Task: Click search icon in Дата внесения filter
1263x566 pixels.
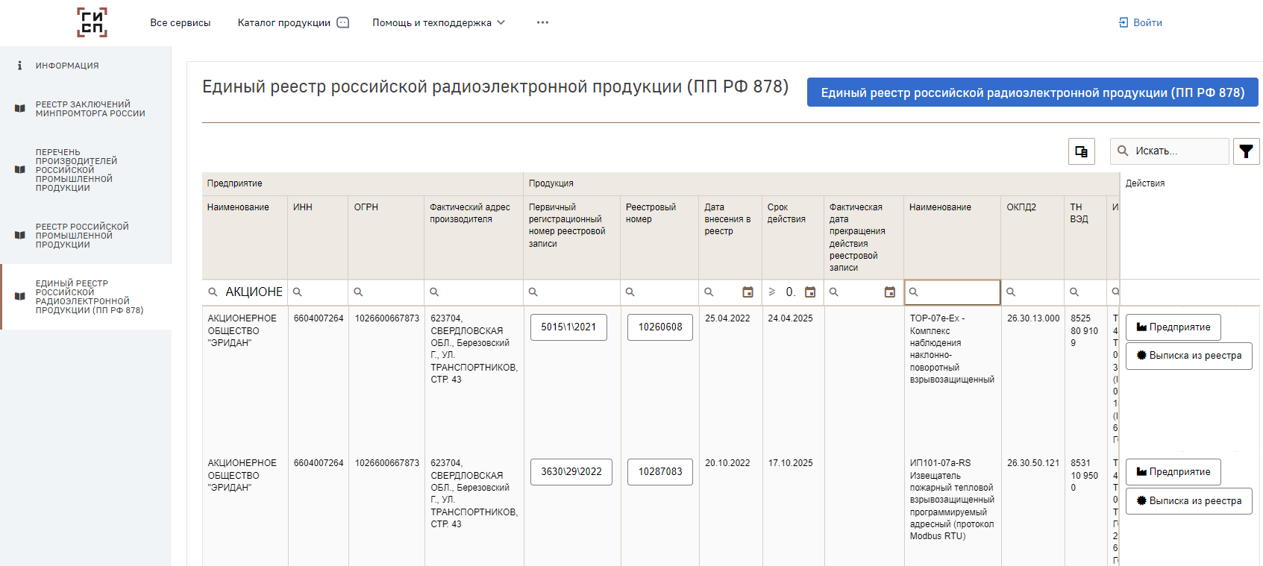Action: pos(709,292)
